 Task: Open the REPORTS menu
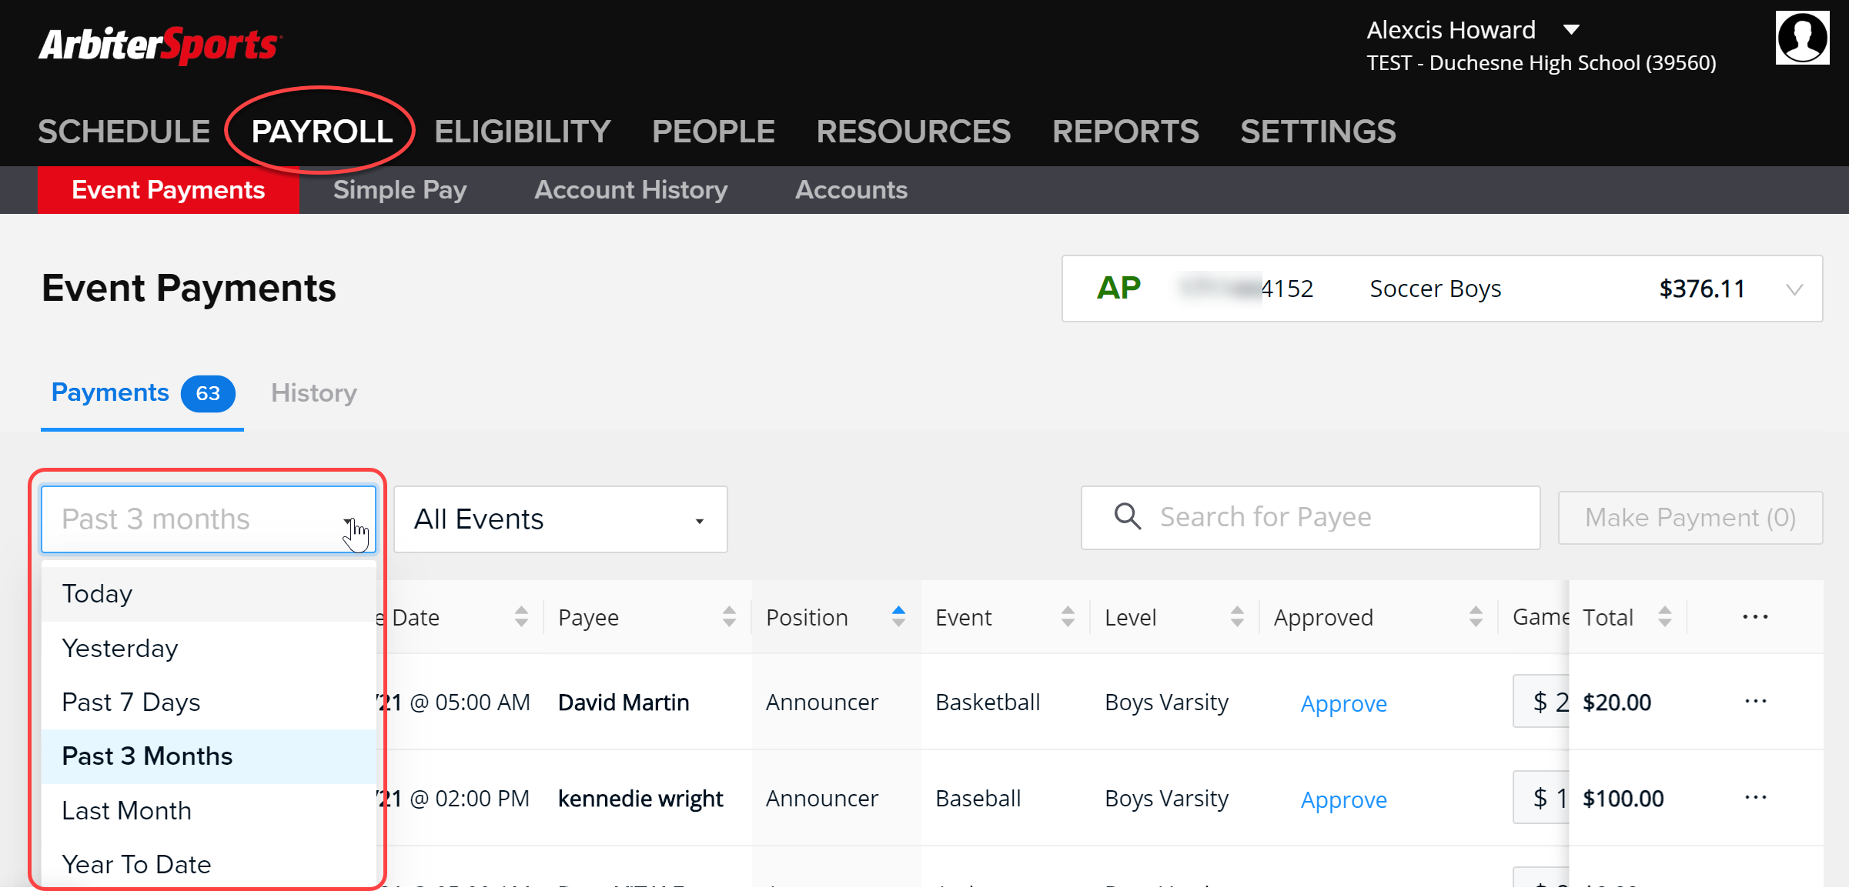(x=1125, y=132)
